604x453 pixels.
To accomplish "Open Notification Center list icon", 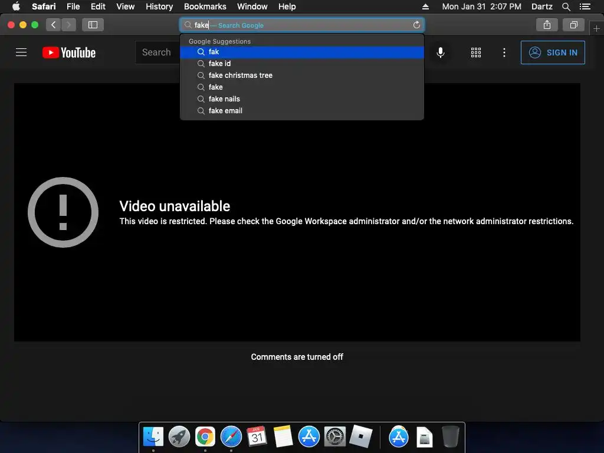I will [x=585, y=6].
